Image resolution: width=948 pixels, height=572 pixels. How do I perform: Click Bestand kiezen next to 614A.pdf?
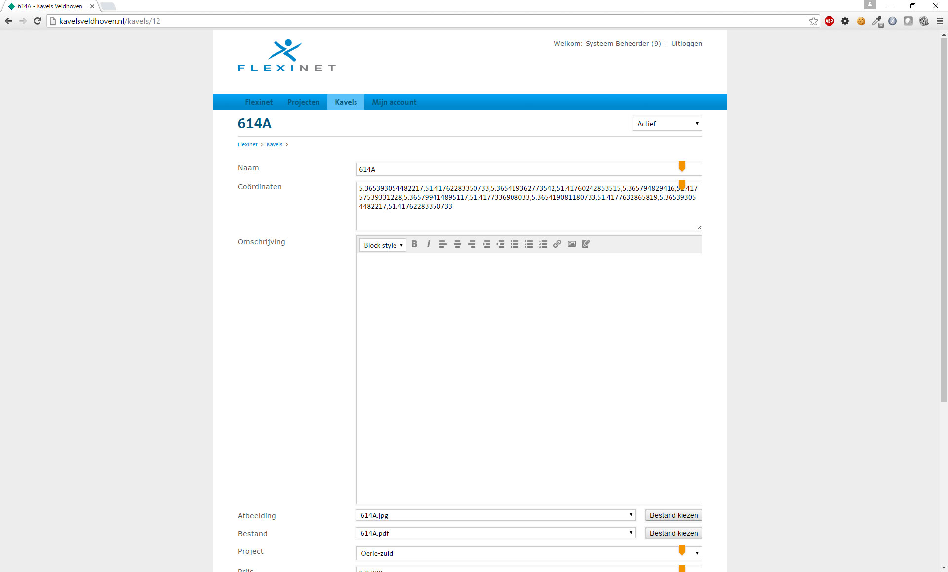click(x=673, y=533)
